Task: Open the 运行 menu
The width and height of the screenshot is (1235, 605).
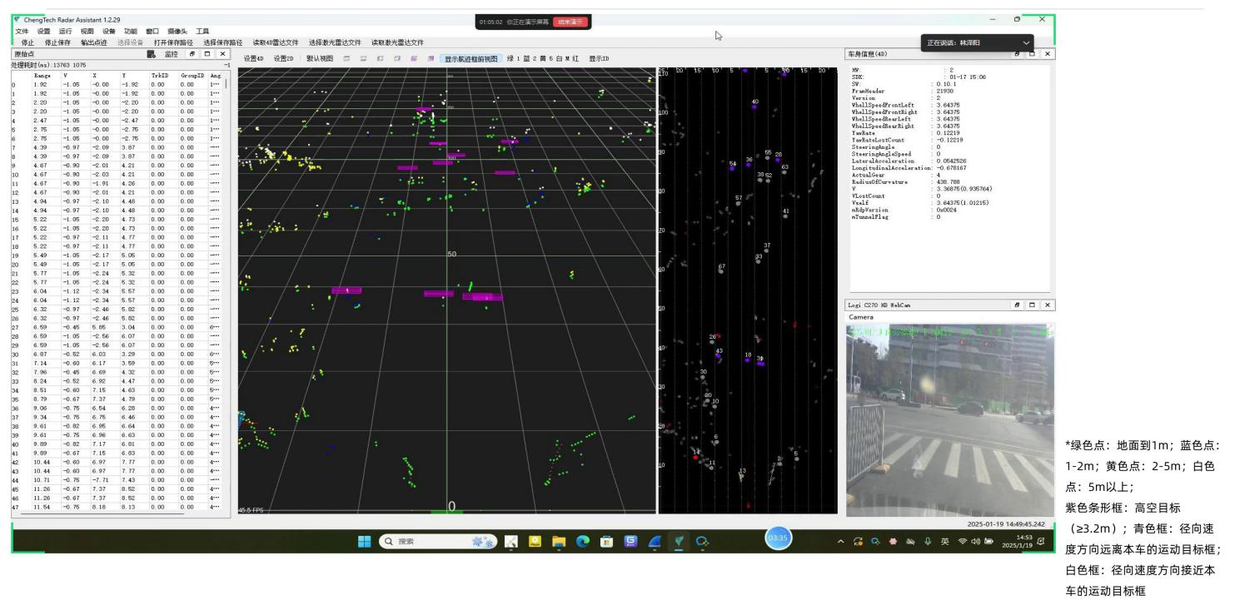Action: pos(65,31)
